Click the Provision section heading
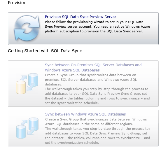Image resolution: width=161 pixels, height=147 pixels. pos(17,3)
